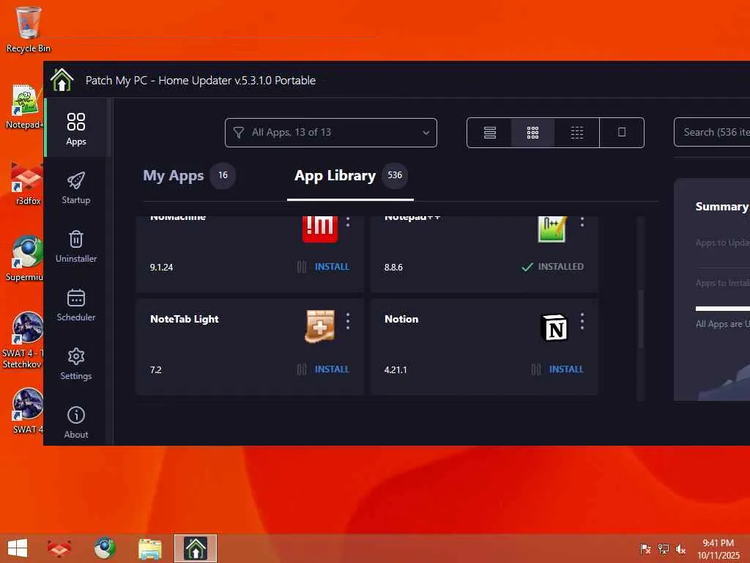Click the Notion app title
Viewport: 750px width, 563px height.
tap(401, 320)
